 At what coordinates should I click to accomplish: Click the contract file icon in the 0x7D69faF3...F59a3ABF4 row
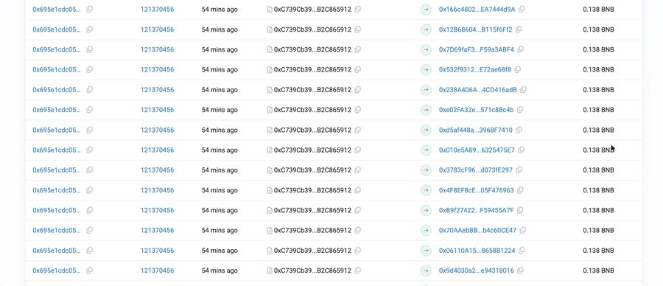coord(270,49)
